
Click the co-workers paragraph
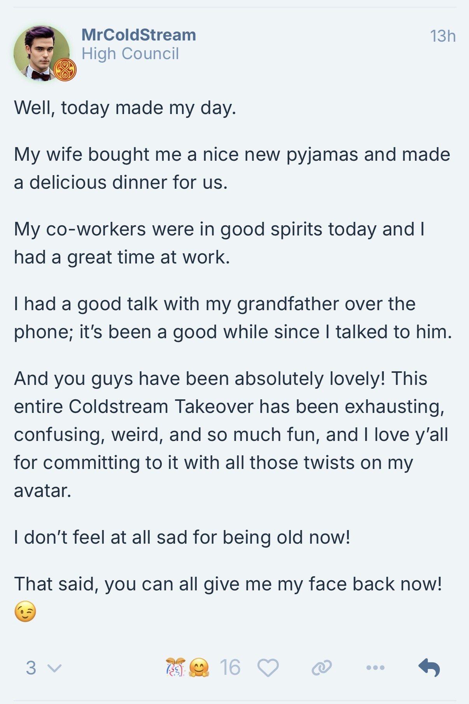pyautogui.click(x=219, y=243)
